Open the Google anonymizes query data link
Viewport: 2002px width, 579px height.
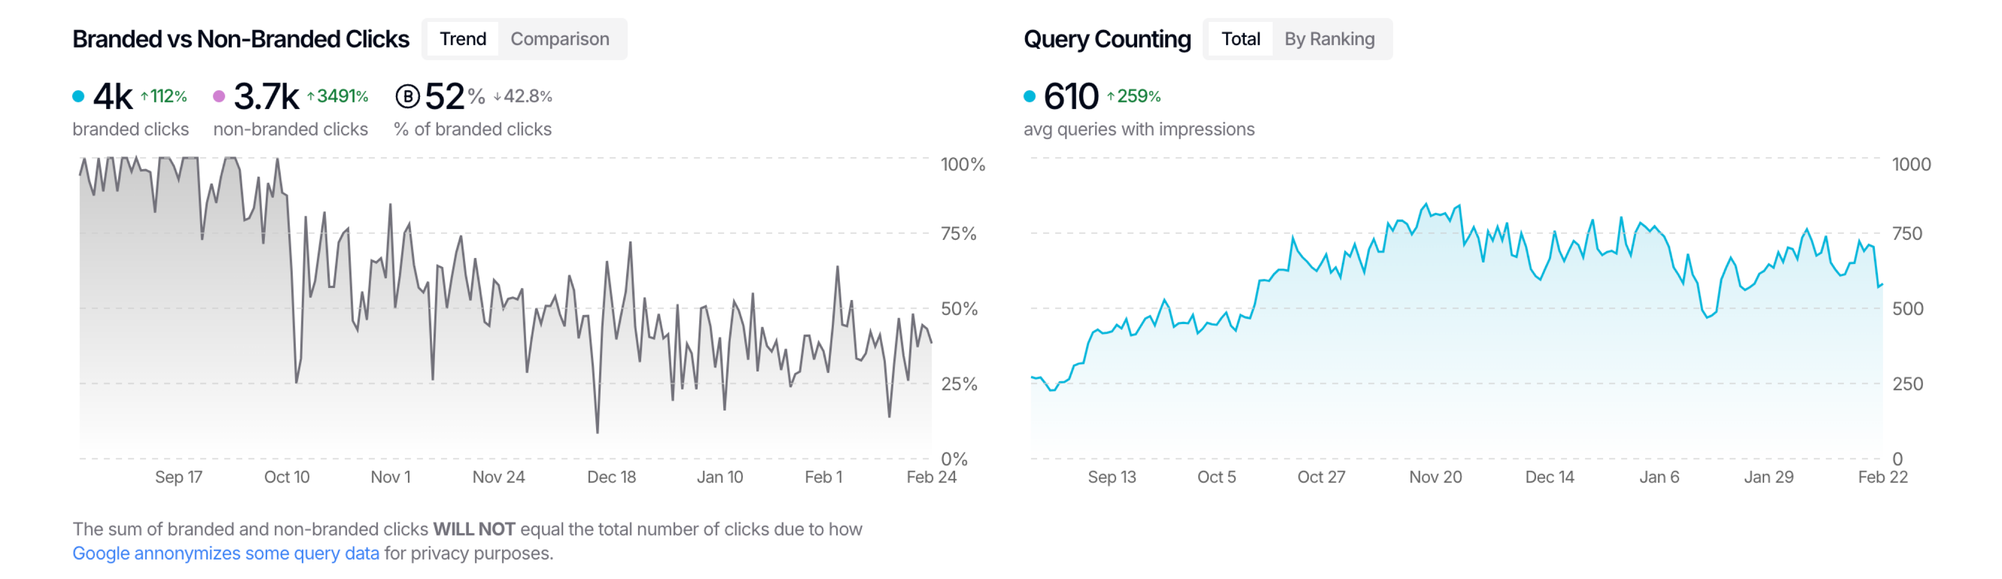tap(225, 553)
